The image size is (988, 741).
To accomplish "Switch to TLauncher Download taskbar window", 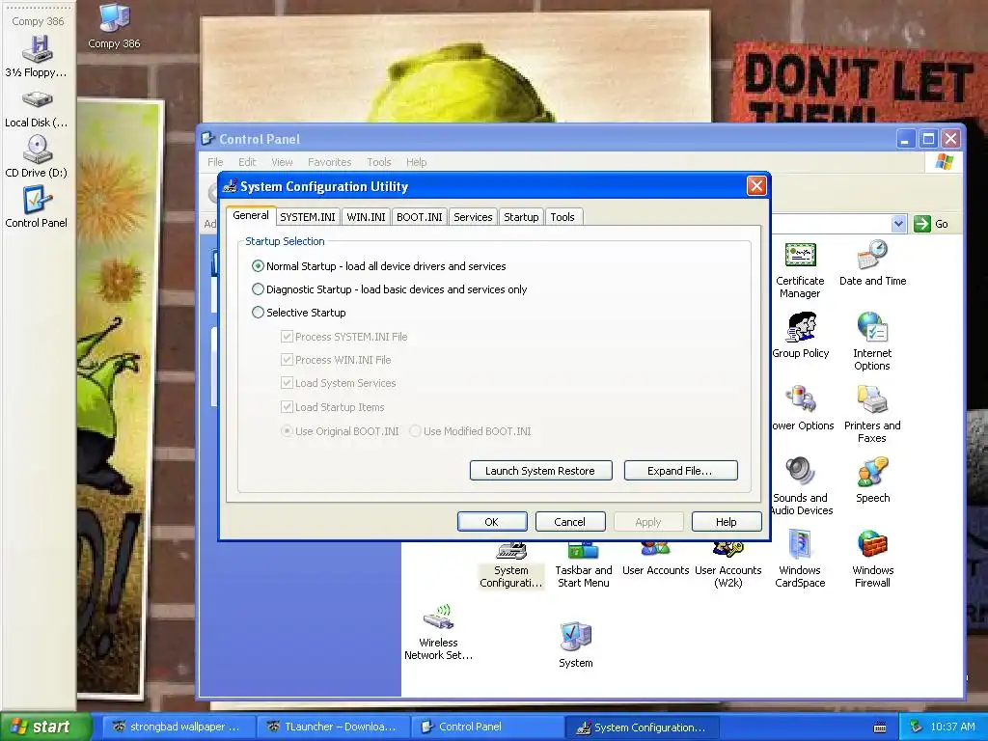I will [x=333, y=727].
